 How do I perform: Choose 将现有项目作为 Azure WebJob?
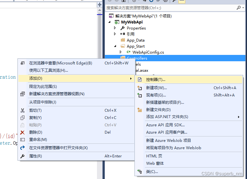pos(189,148)
